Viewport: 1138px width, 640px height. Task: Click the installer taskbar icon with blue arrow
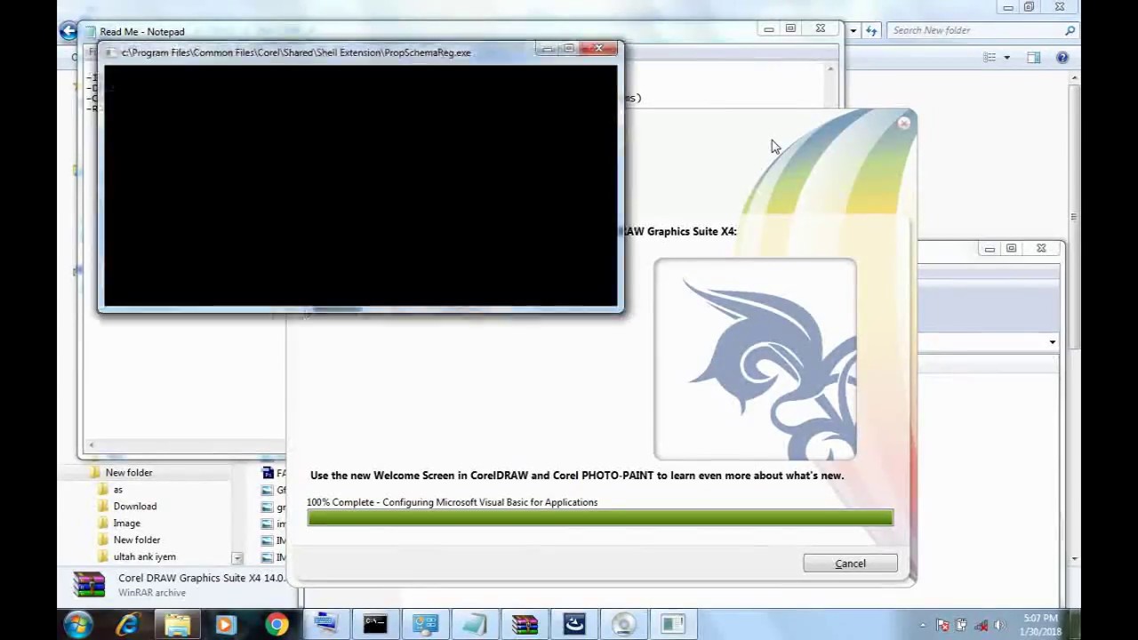click(x=574, y=625)
